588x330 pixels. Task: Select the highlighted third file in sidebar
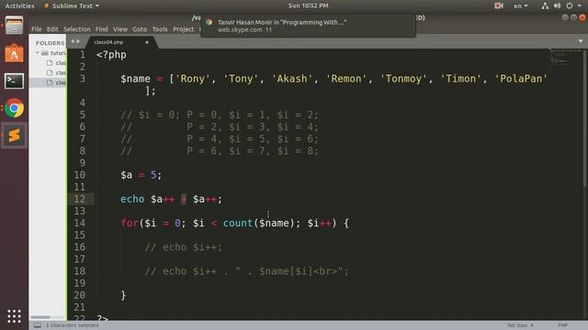tap(48, 82)
